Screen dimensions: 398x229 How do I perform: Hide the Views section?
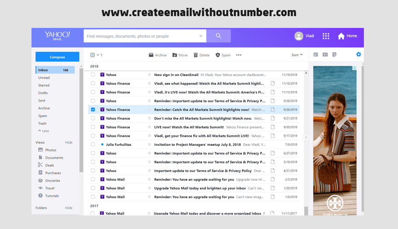[69, 143]
